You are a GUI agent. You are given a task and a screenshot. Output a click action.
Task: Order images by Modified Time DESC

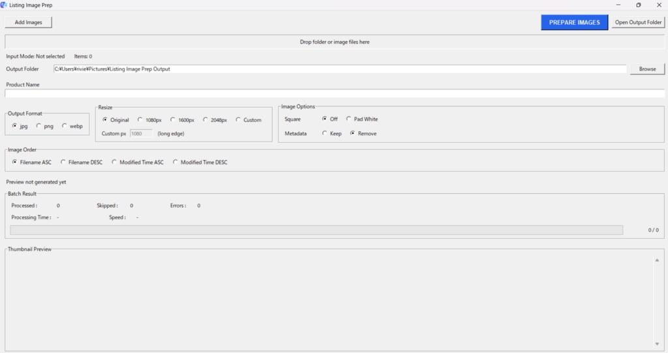(200, 162)
